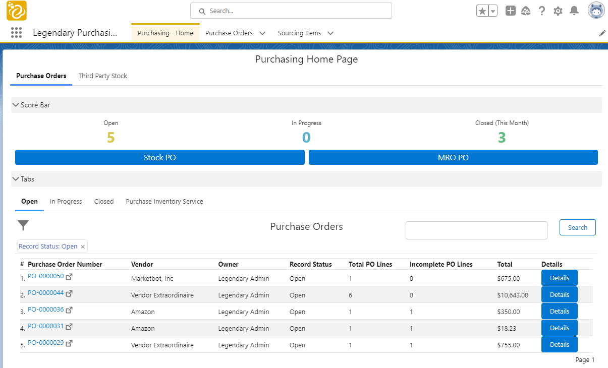Click the user avatar profile icon
Screen dimensions: 608x368
click(596, 11)
